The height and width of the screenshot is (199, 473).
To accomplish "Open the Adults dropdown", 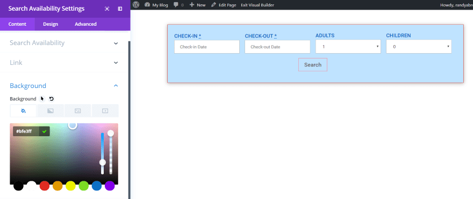I will (x=348, y=47).
